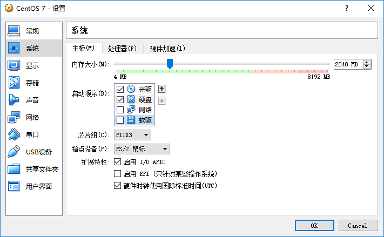
Task: Toggle 硬件时钟使用国际标准时间(UTC) checkbox
Action: click(x=118, y=186)
